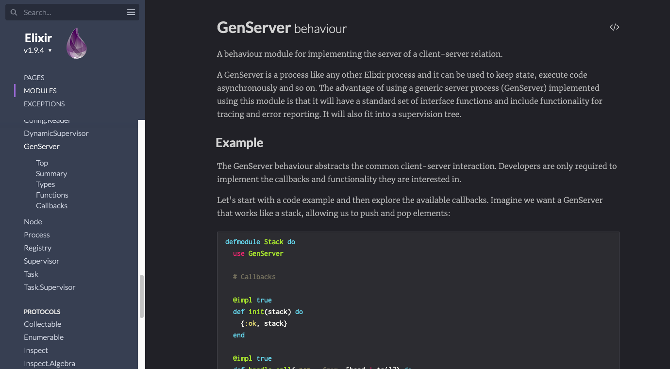Open the DynamicSupervisor module
This screenshot has width=670, height=369.
click(x=56, y=133)
